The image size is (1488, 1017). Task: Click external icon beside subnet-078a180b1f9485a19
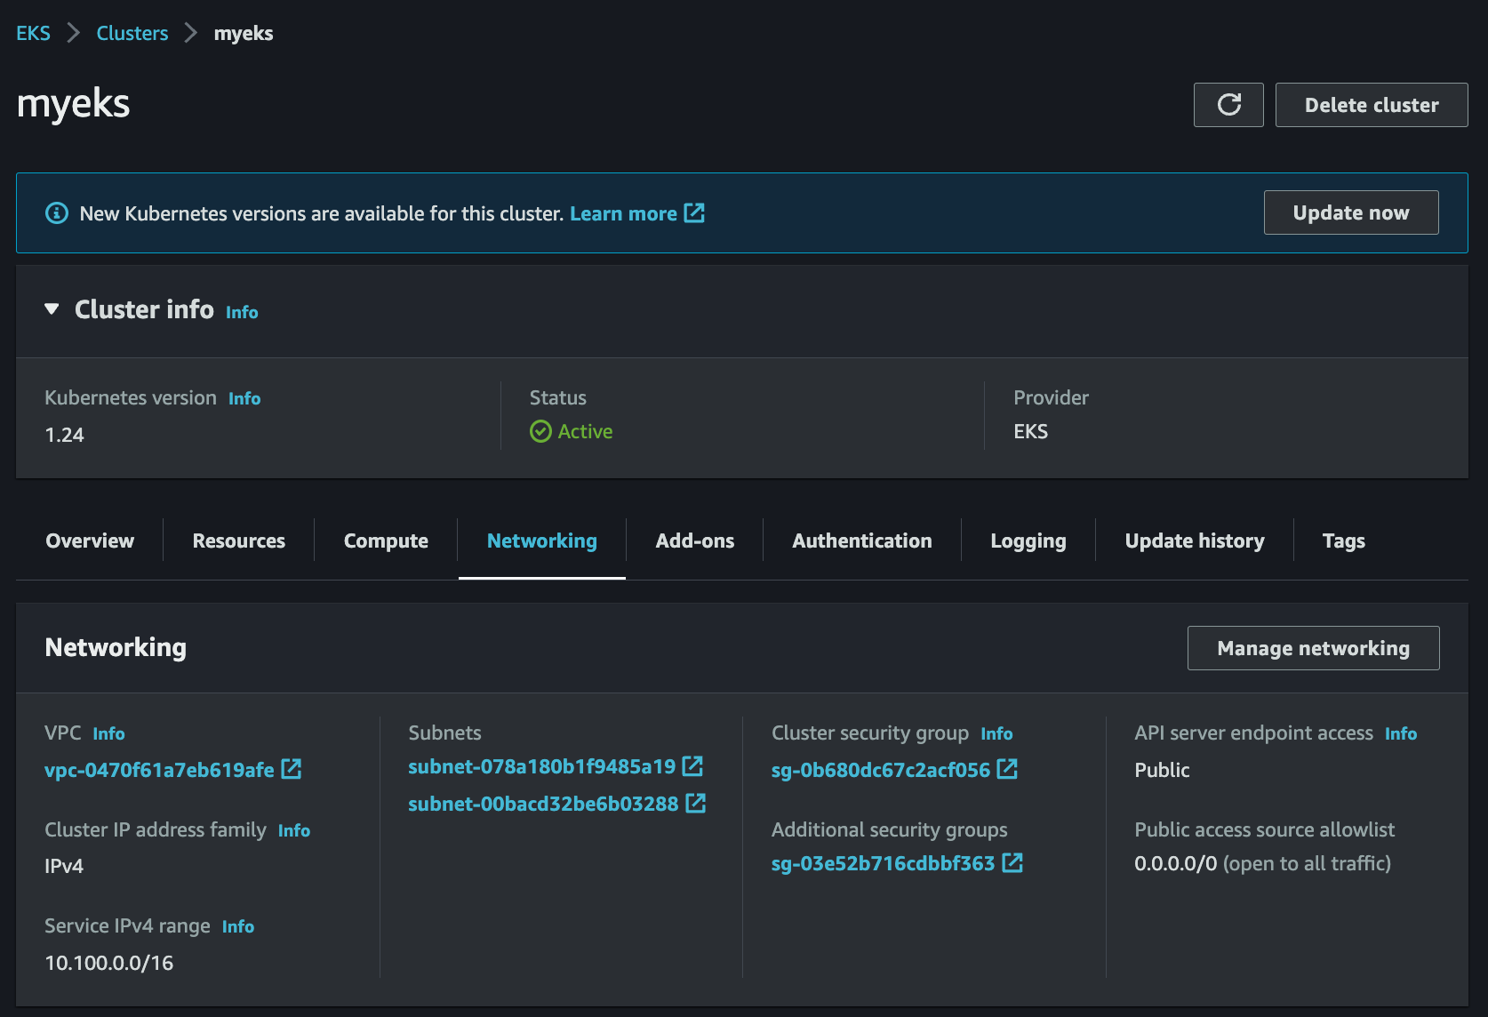pos(692,765)
